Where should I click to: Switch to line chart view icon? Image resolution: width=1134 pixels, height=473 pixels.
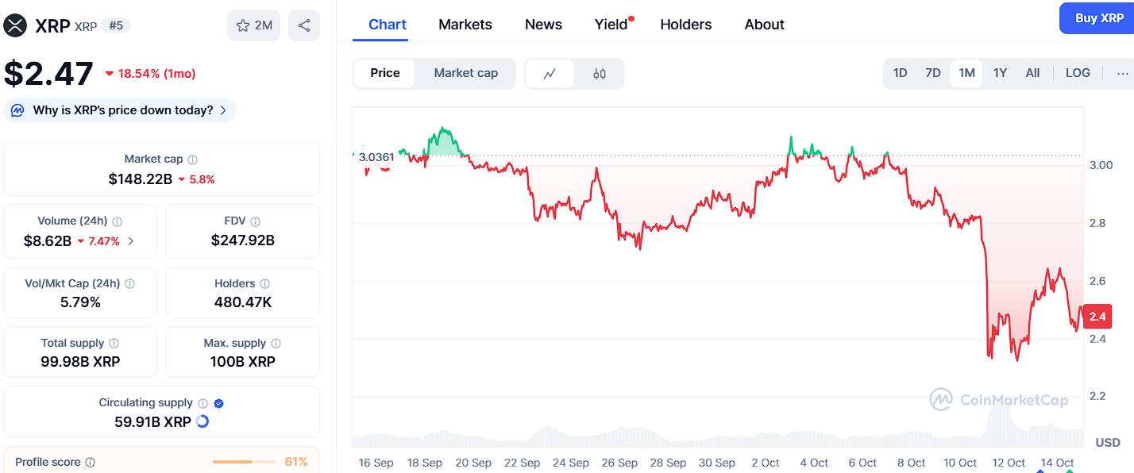tap(550, 74)
